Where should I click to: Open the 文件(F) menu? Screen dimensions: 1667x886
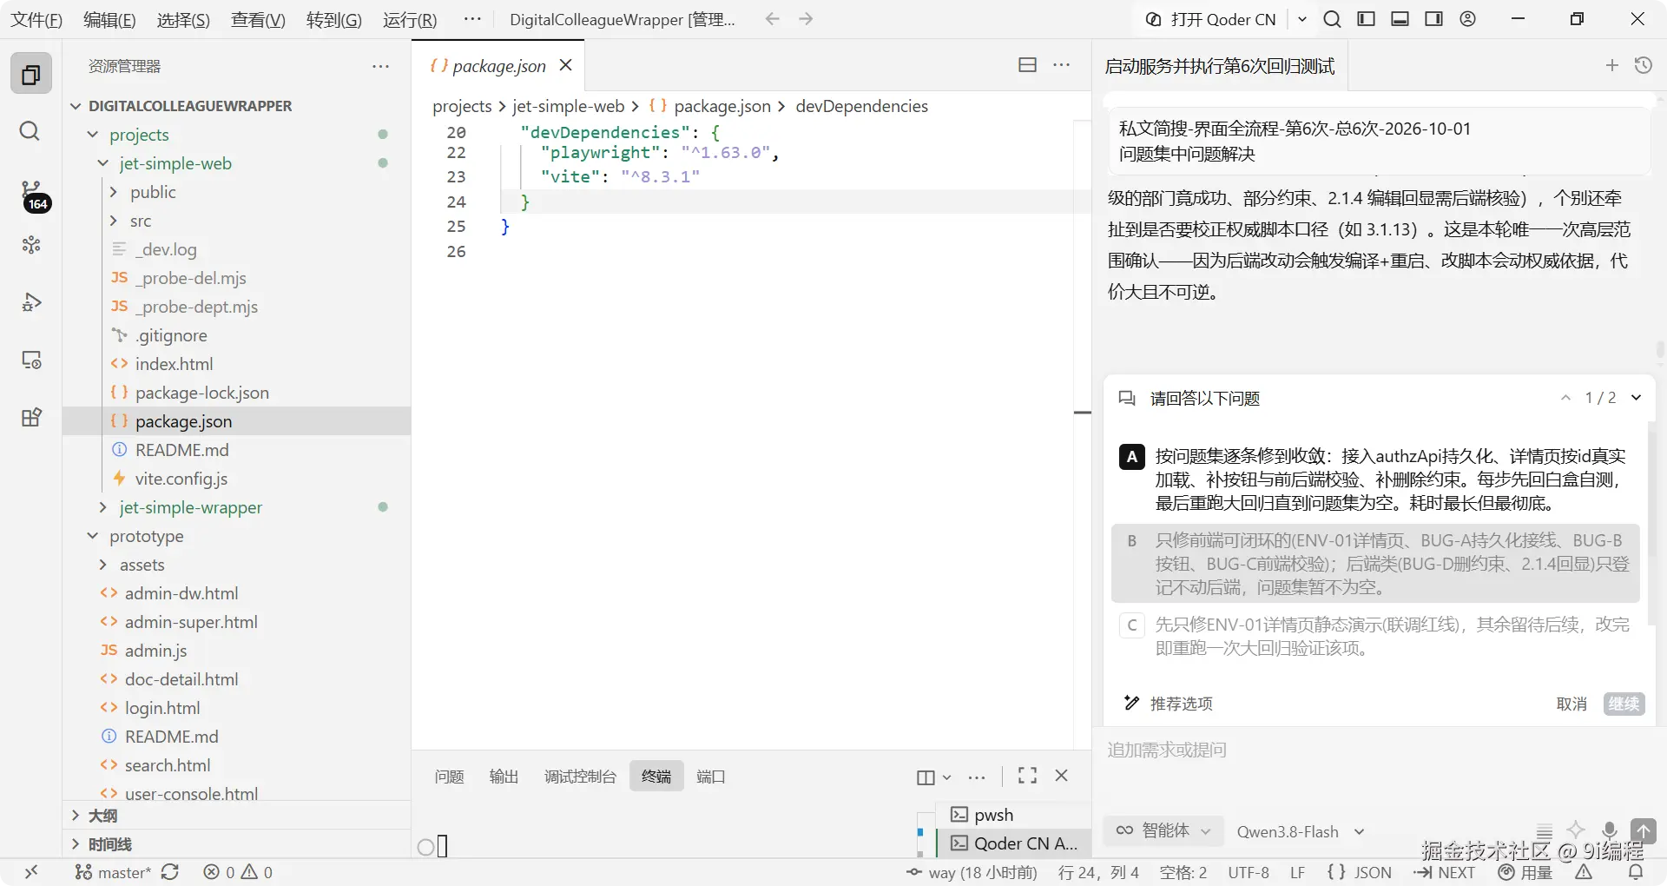[36, 19]
